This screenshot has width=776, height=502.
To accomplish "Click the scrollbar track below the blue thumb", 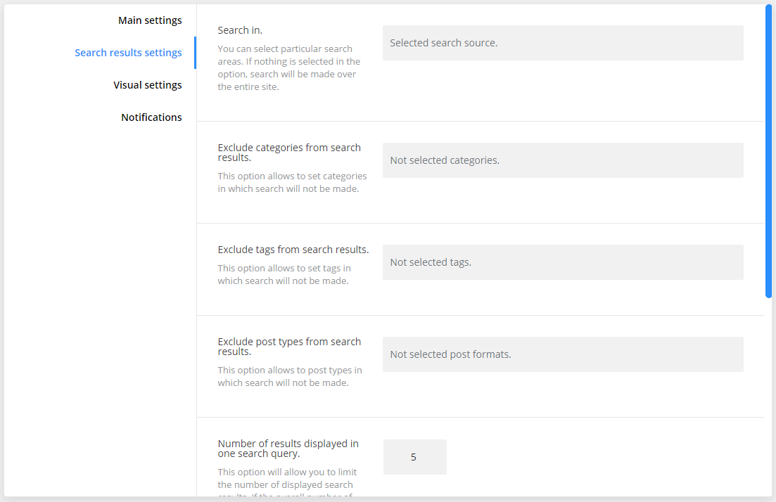I will [x=768, y=394].
